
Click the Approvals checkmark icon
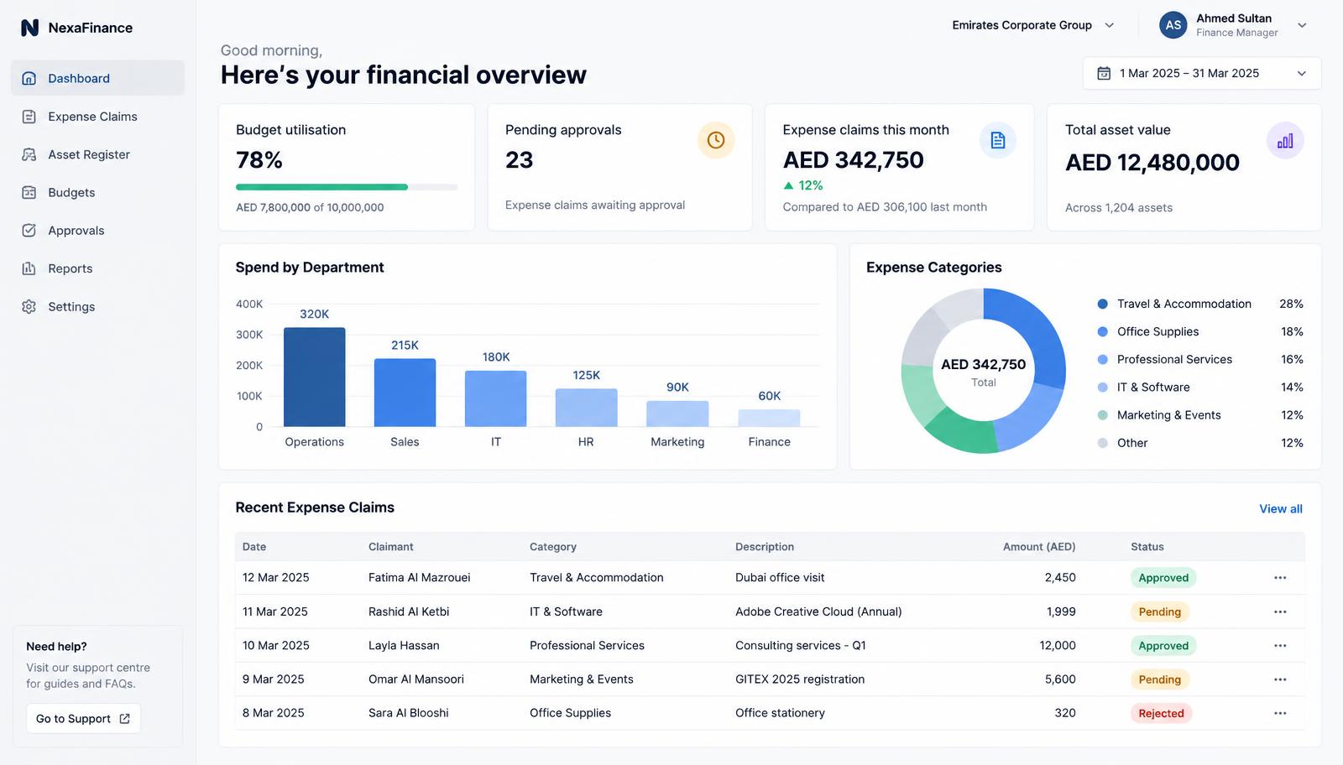tap(29, 230)
